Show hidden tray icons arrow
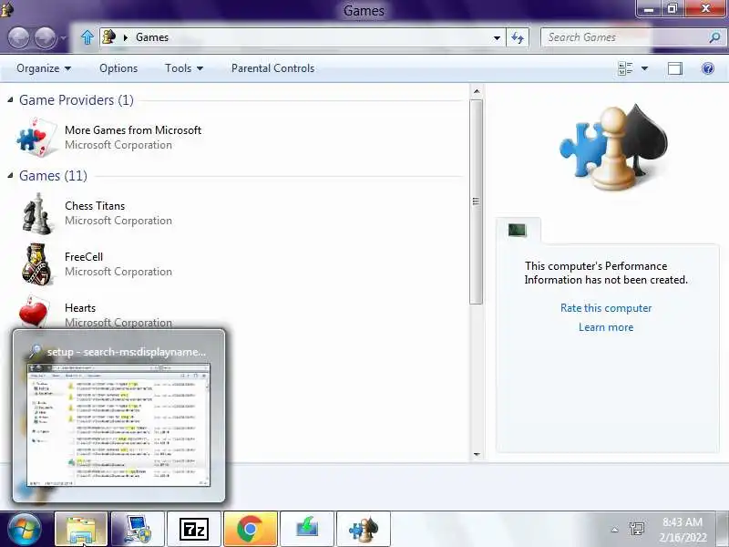The height and width of the screenshot is (547, 729). click(614, 530)
